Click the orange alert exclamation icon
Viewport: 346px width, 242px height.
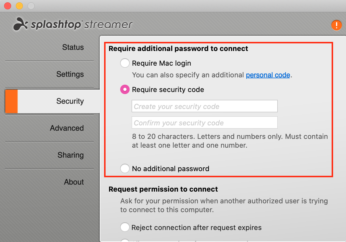(x=336, y=25)
